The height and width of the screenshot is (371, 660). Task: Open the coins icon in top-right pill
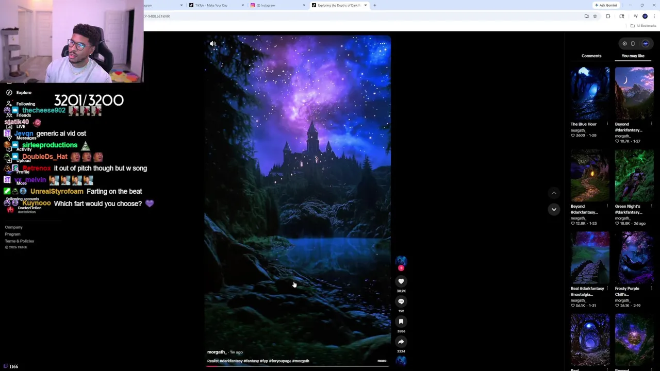click(624, 44)
